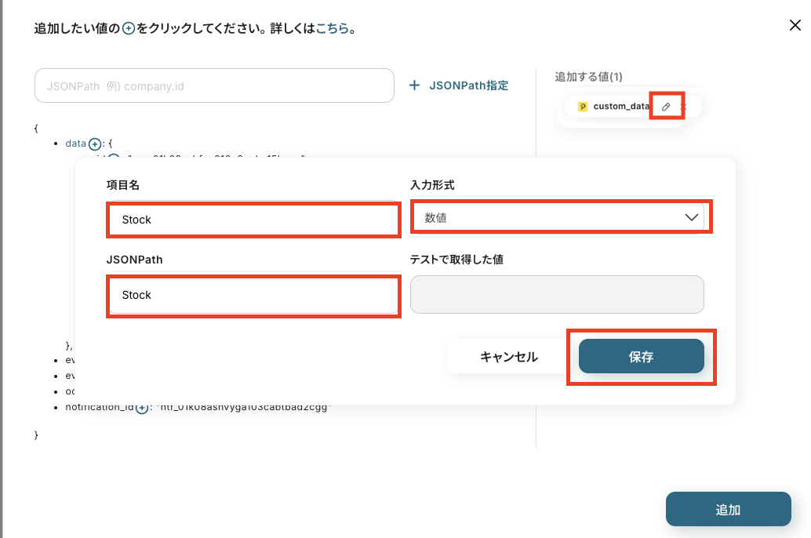Open the こちら link
This screenshot has width=811, height=538.
(332, 28)
